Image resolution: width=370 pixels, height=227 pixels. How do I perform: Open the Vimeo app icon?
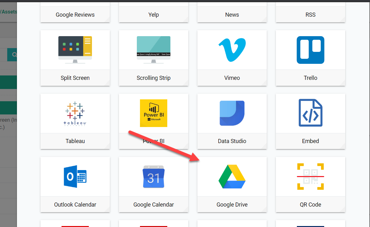(232, 50)
